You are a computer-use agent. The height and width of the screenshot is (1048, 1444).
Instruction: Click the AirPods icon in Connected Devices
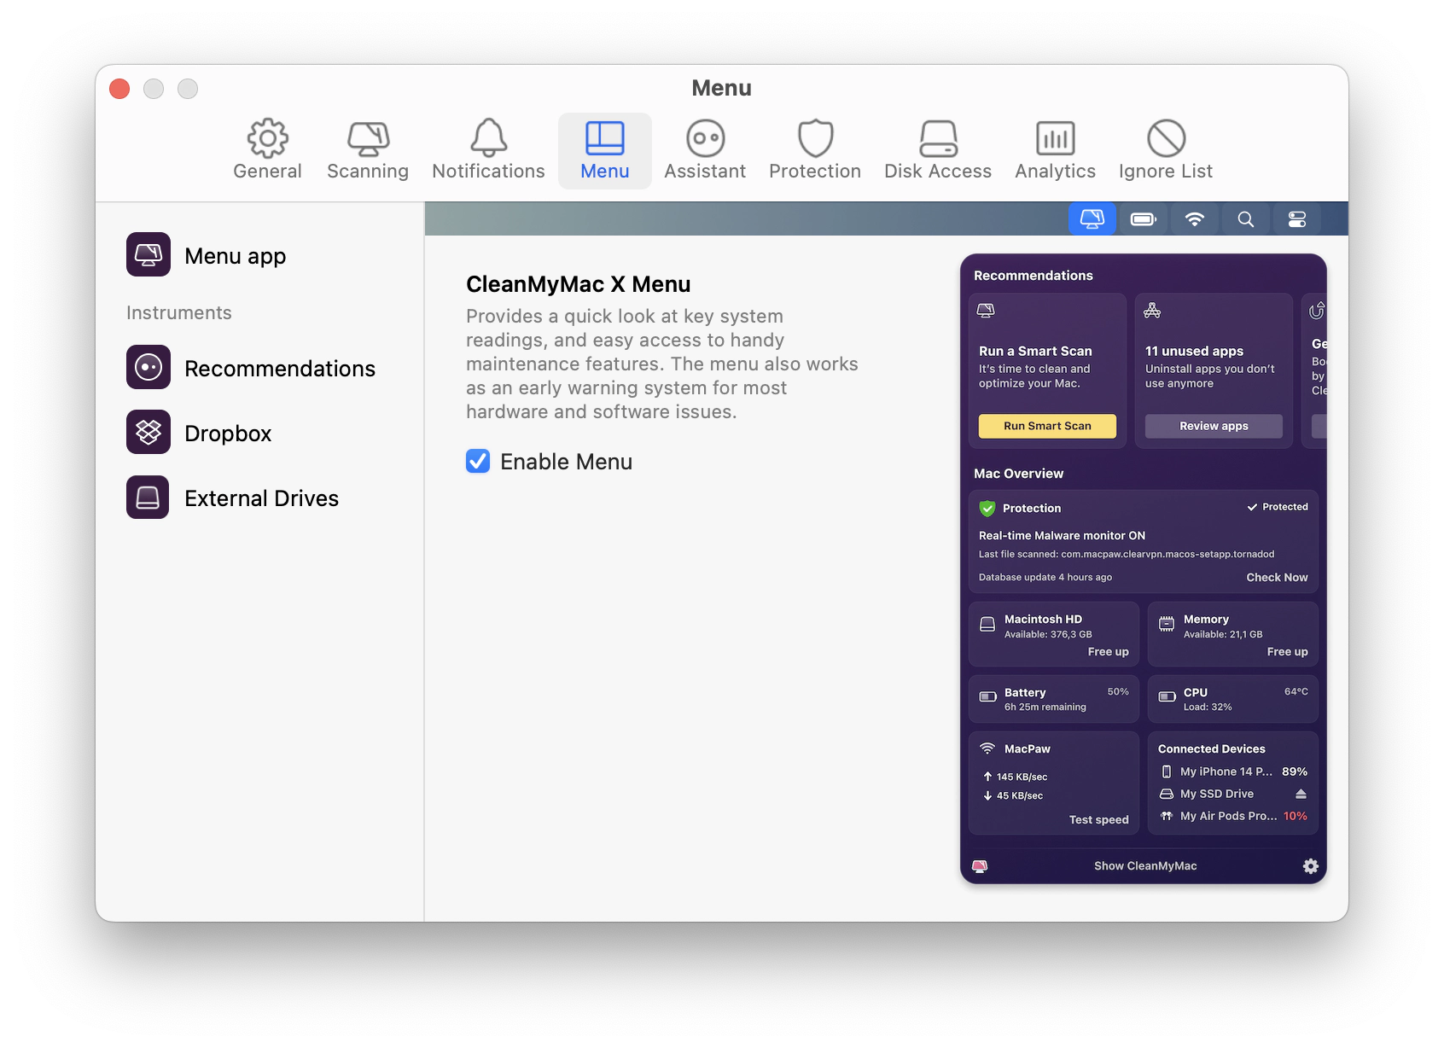tap(1167, 816)
